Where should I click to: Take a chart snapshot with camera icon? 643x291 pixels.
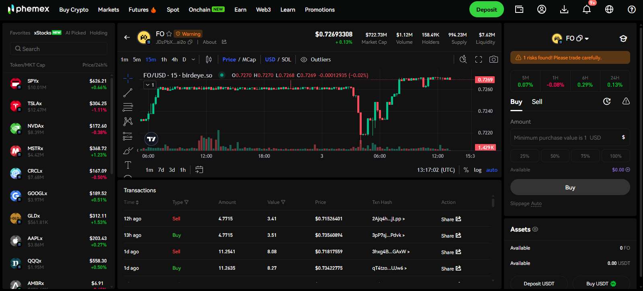494,59
